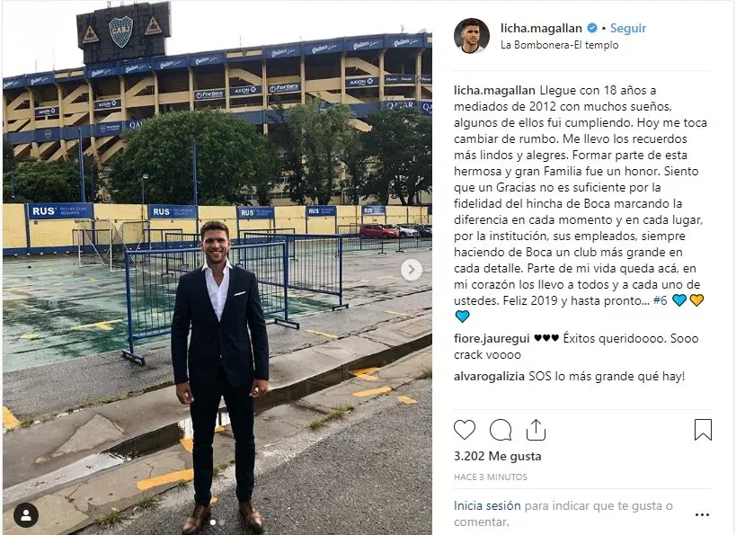Click licha.magallan username in caption
Image resolution: width=736 pixels, height=535 pixels.
(495, 90)
